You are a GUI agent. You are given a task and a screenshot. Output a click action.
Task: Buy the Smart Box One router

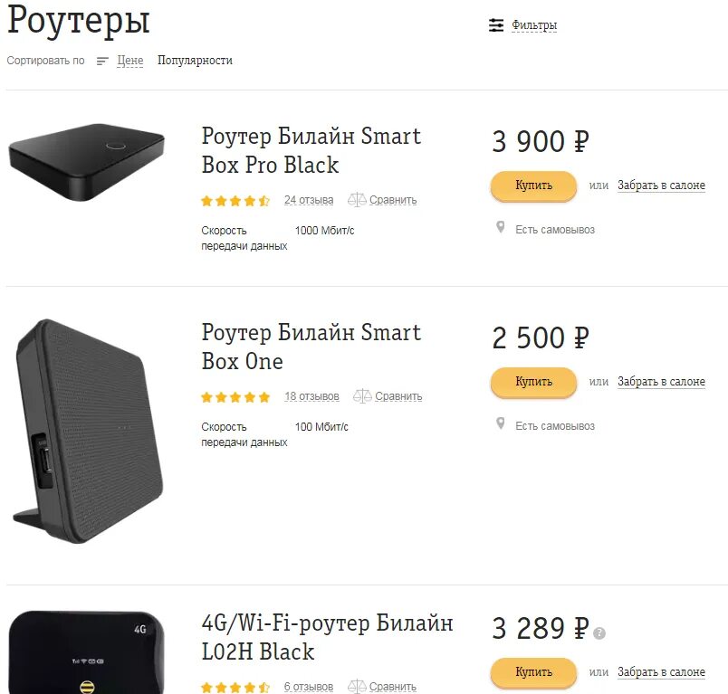tap(533, 382)
